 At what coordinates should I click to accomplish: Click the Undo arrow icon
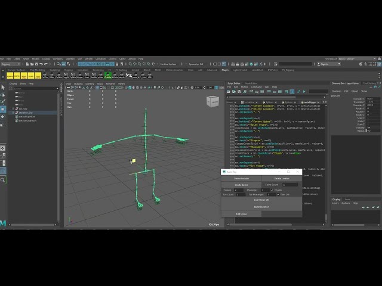41,64
